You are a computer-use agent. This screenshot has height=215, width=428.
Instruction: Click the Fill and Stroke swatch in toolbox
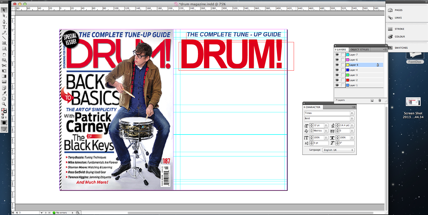(4, 110)
